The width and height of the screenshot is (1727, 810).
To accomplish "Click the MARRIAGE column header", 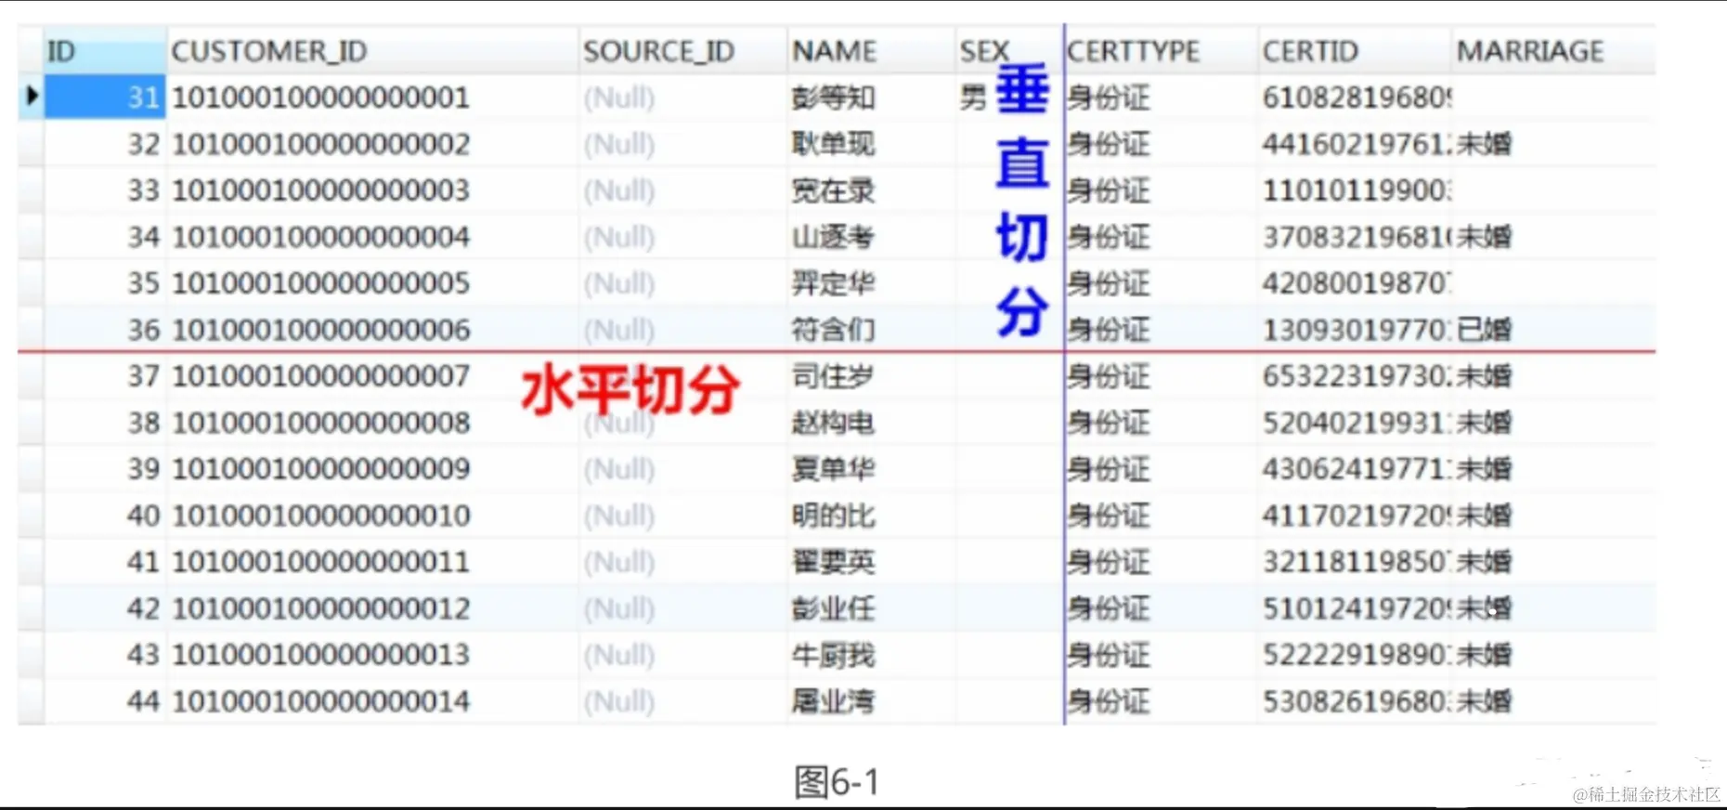I will 1553,51.
